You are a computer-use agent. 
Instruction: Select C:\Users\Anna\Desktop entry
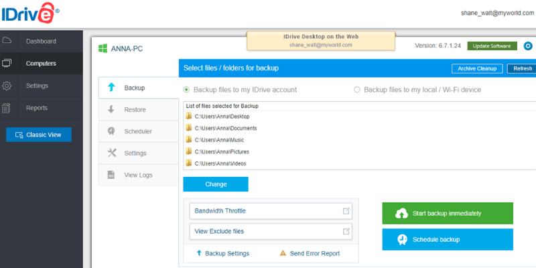tap(222, 116)
